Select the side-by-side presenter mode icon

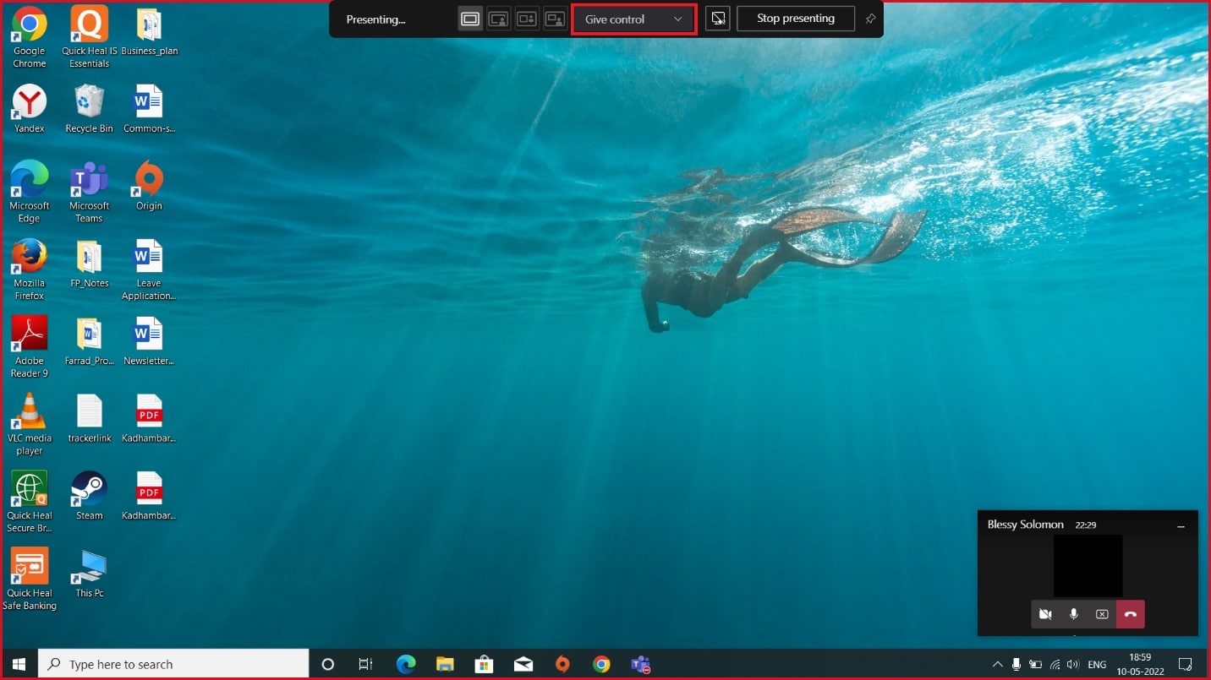pos(527,19)
